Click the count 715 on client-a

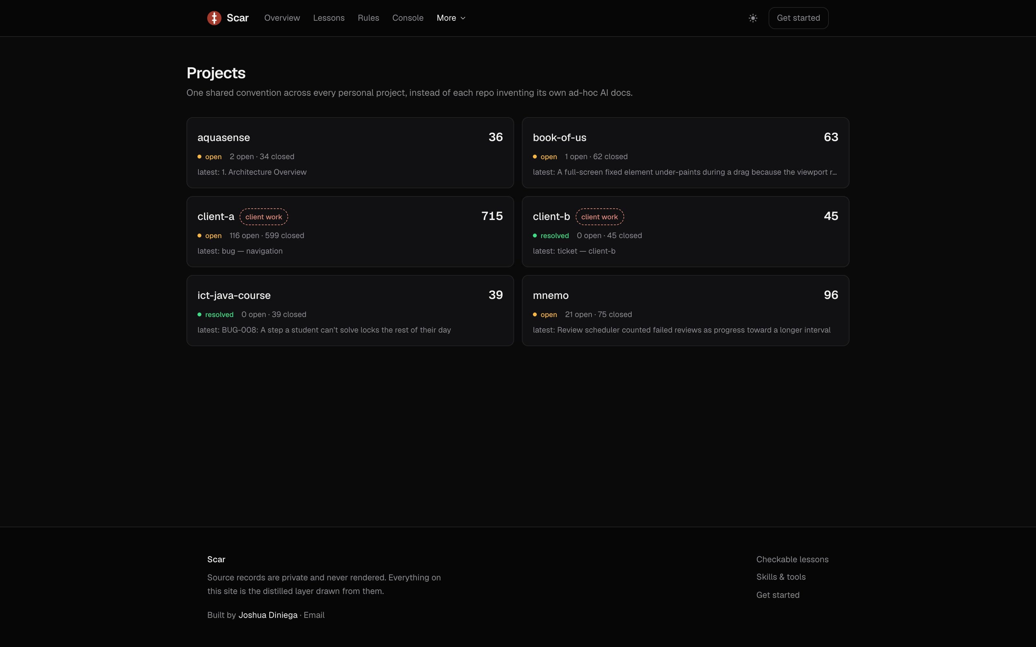(492, 216)
